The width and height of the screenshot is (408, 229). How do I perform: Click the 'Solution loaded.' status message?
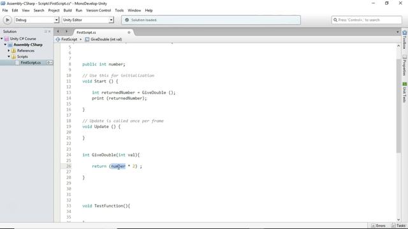pyautogui.click(x=144, y=20)
